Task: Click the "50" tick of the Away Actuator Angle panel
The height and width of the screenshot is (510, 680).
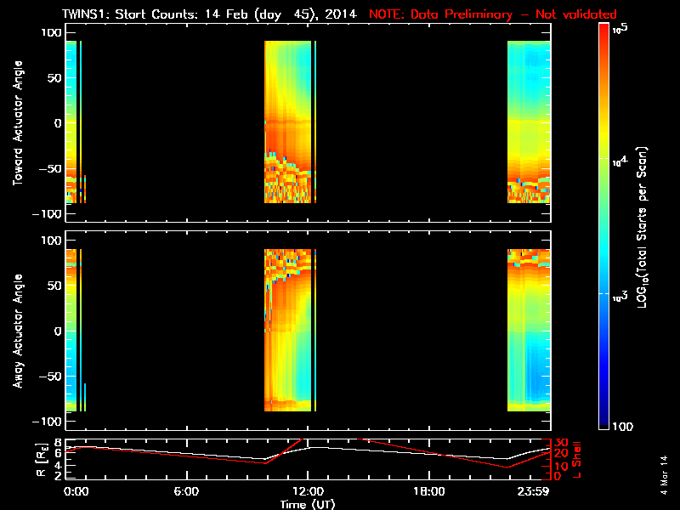Action: 54,286
